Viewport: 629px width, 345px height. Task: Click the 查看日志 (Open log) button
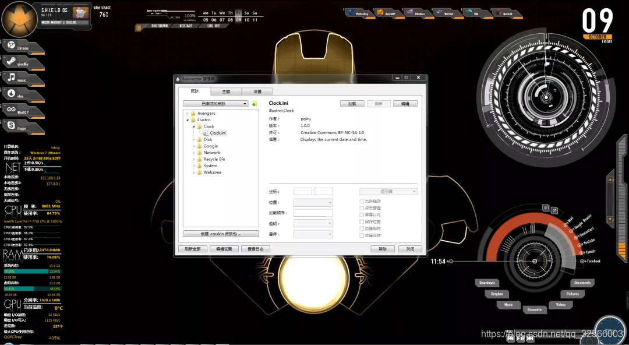[256, 249]
